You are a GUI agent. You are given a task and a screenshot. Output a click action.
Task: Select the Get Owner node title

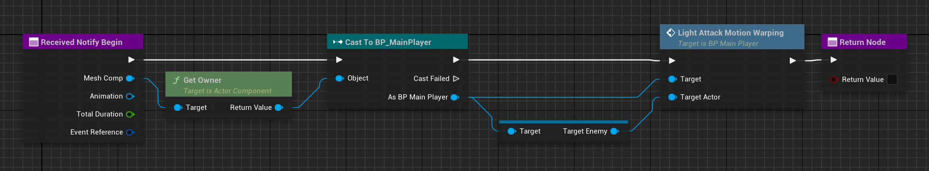[203, 80]
